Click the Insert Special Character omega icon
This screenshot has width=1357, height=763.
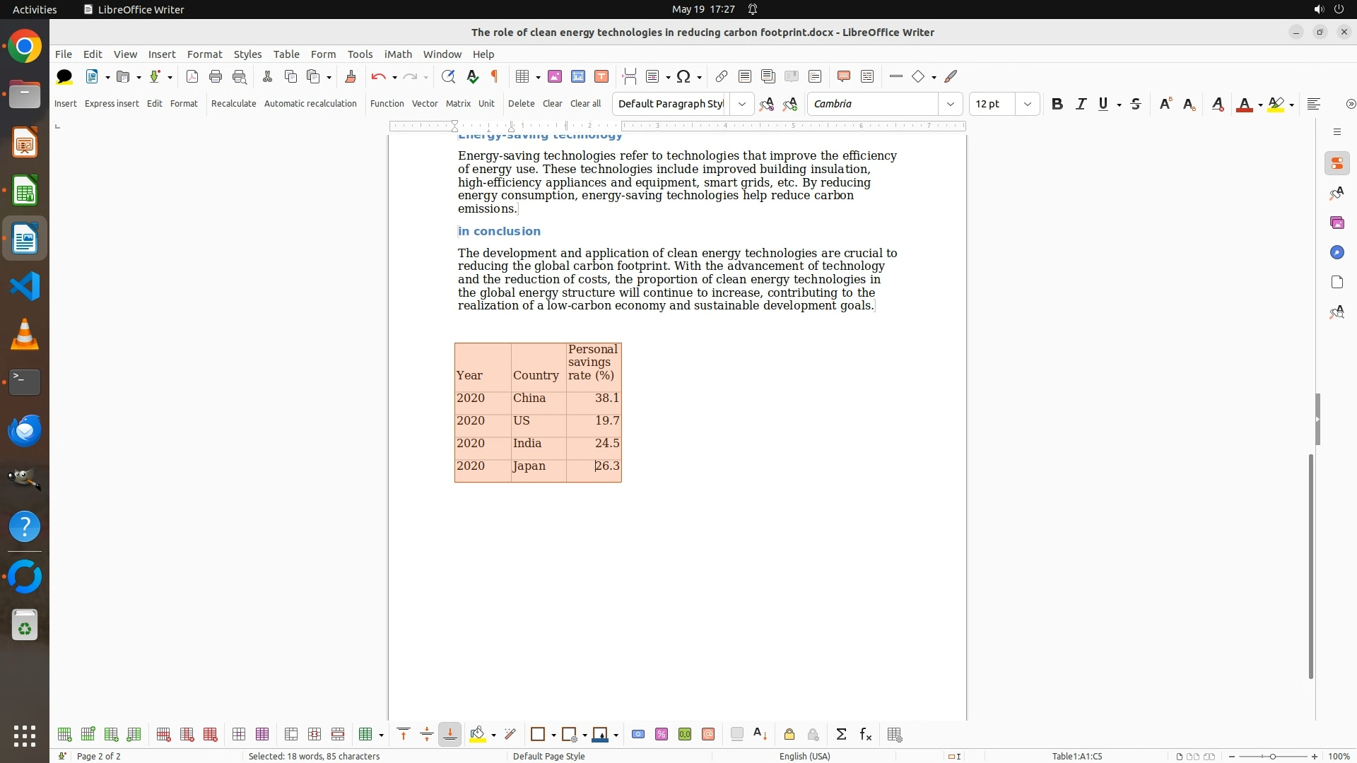(x=683, y=77)
